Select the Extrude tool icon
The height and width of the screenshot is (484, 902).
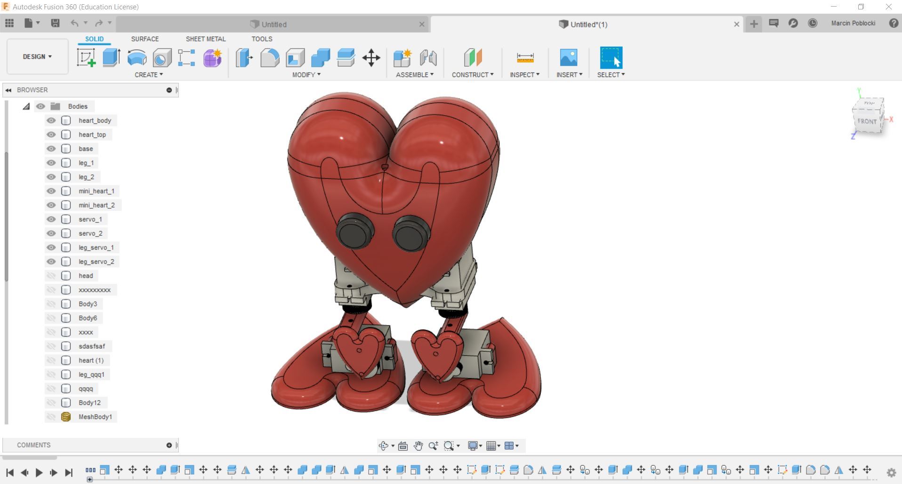(x=112, y=58)
